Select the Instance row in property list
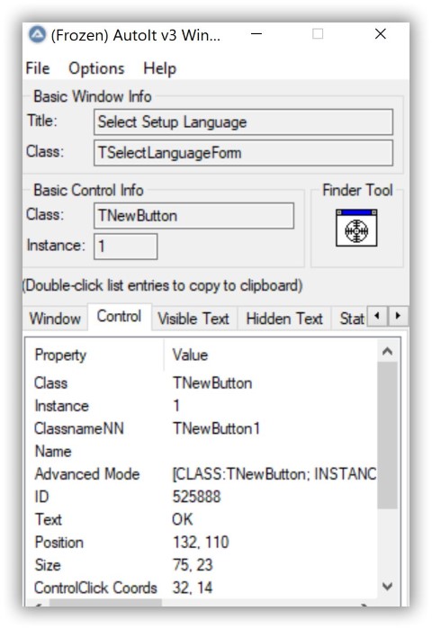 click(x=202, y=406)
